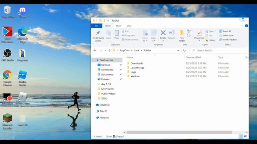Open the New item dropdown
This screenshot has width=257, height=144.
(x=189, y=31)
